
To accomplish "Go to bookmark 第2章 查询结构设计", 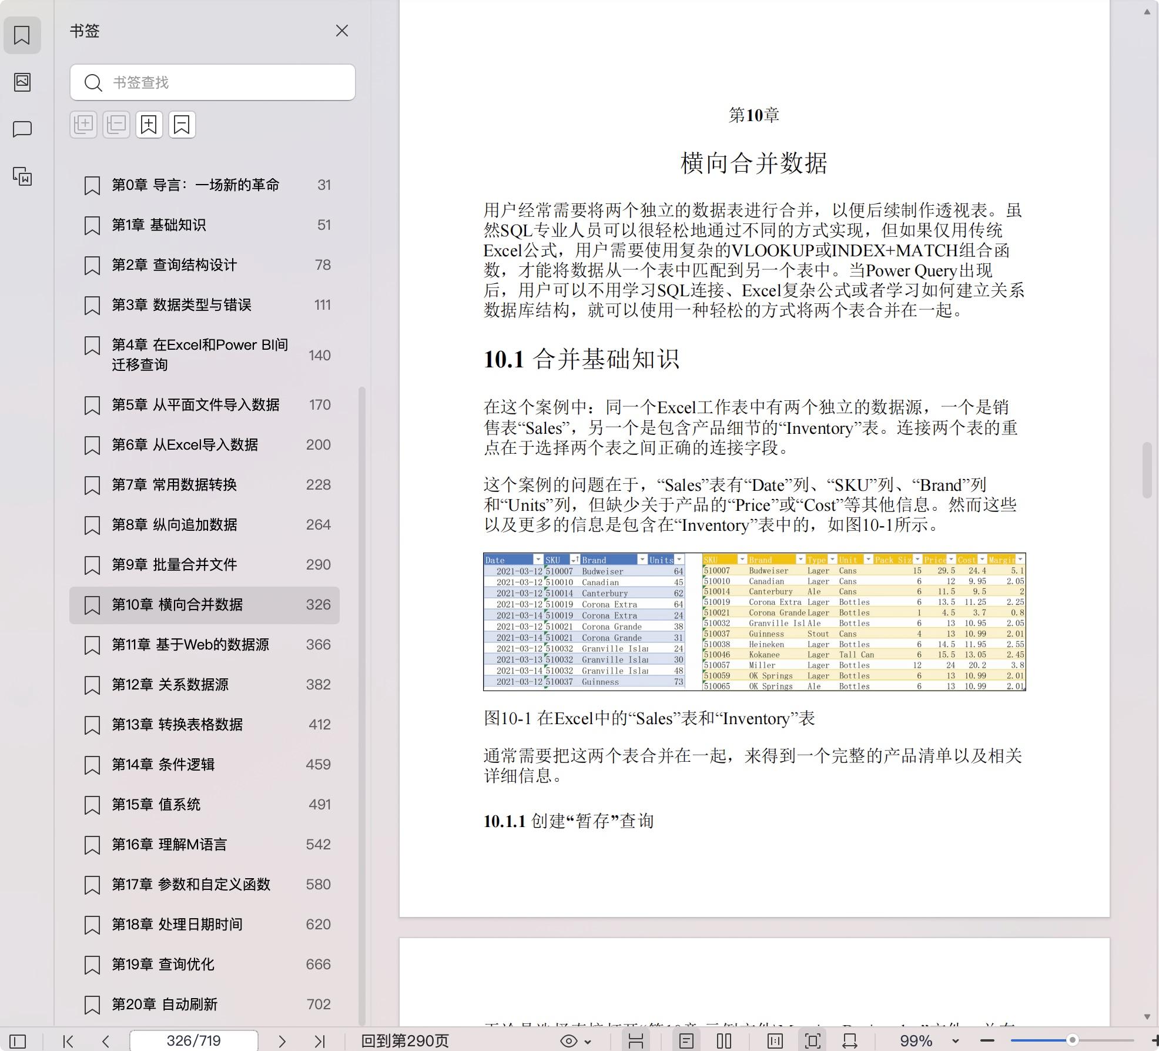I will coord(205,265).
